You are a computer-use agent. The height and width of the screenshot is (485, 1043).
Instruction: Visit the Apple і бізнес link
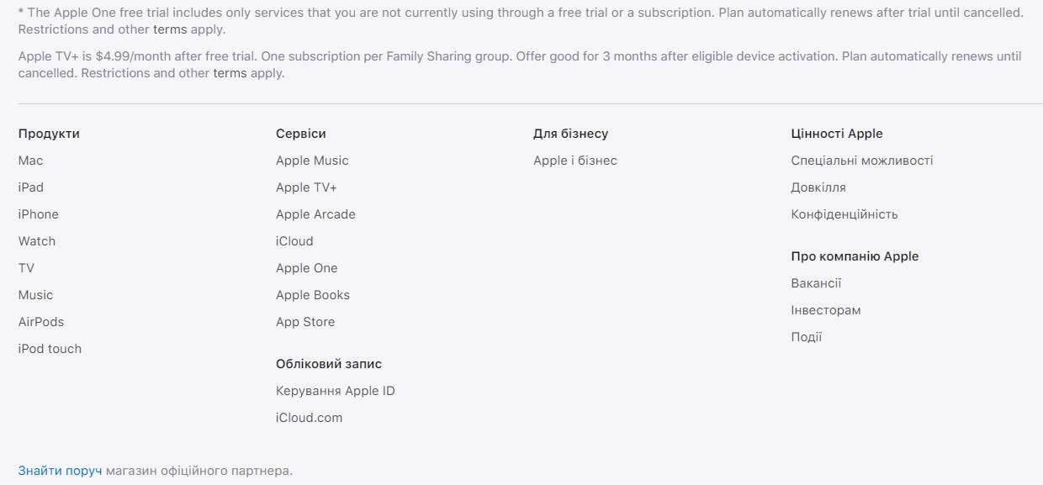(575, 161)
